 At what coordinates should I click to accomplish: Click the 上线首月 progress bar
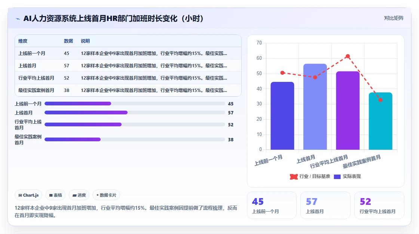tap(135, 113)
